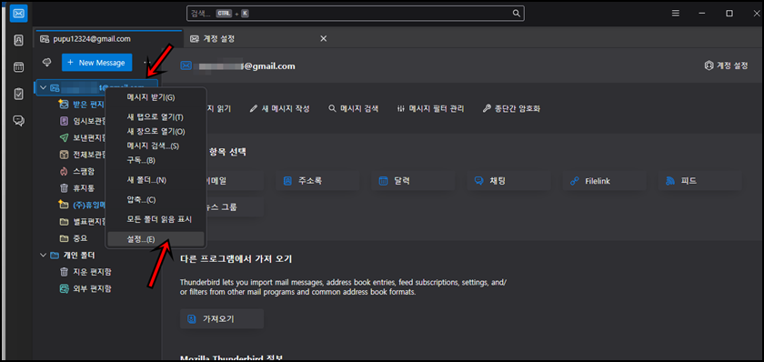Select 메시지 검색...(S) from the context menu
Screen dimensions: 764x362
pyautogui.click(x=156, y=146)
